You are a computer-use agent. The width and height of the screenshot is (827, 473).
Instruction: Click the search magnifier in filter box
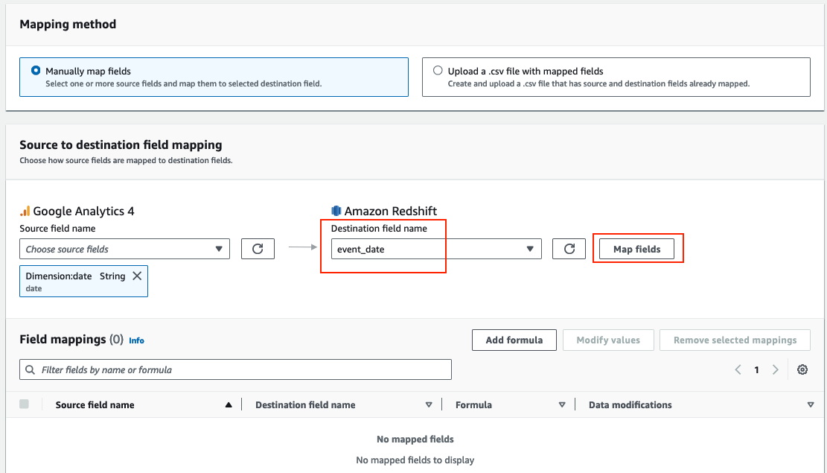tap(30, 369)
